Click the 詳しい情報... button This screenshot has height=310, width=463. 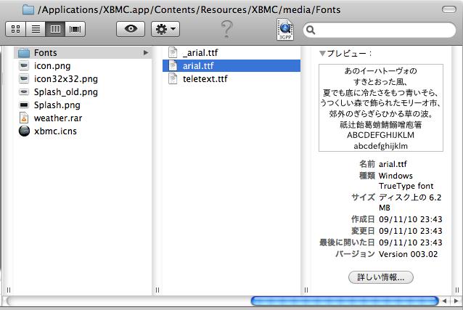coord(381,277)
